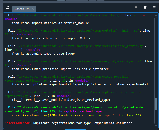The height and width of the screenshot is (130, 159).
Task: Click the 'register_revived_type' function name in magenta
Action: pos(83,111)
